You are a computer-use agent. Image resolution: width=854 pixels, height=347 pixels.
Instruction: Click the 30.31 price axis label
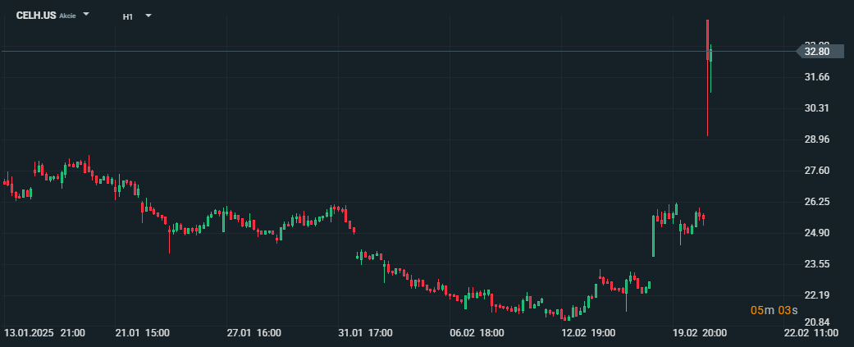pos(816,107)
